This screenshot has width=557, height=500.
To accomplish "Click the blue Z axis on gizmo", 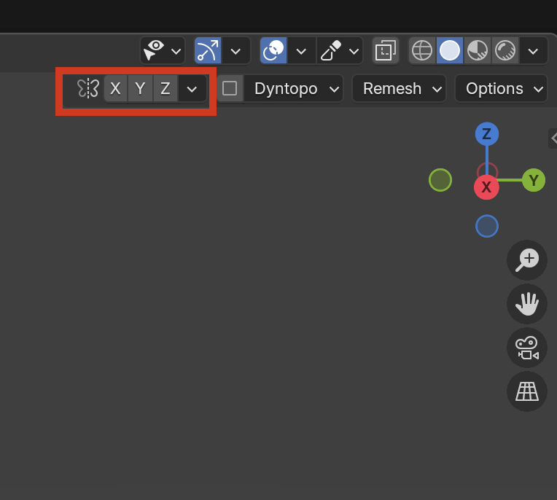I will point(486,134).
